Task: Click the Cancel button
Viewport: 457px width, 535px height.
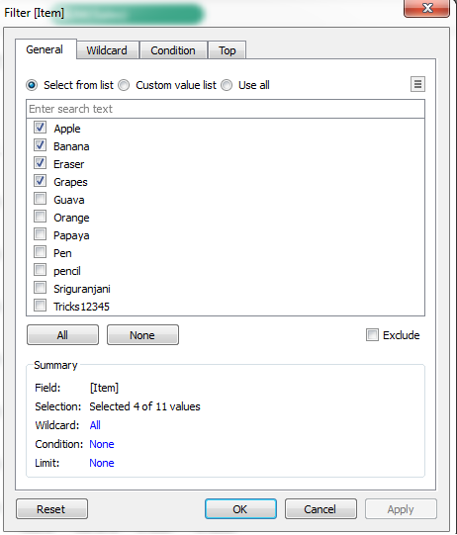Action: [x=320, y=509]
